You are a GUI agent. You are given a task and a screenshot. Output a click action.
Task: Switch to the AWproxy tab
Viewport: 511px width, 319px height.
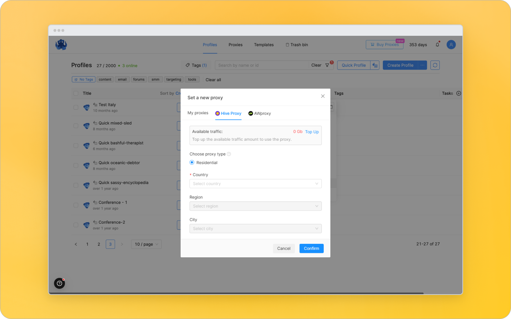[260, 113]
